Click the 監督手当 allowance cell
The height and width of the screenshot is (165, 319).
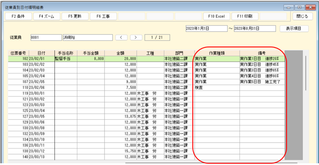(66, 59)
